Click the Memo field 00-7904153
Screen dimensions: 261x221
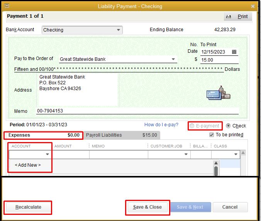137,111
